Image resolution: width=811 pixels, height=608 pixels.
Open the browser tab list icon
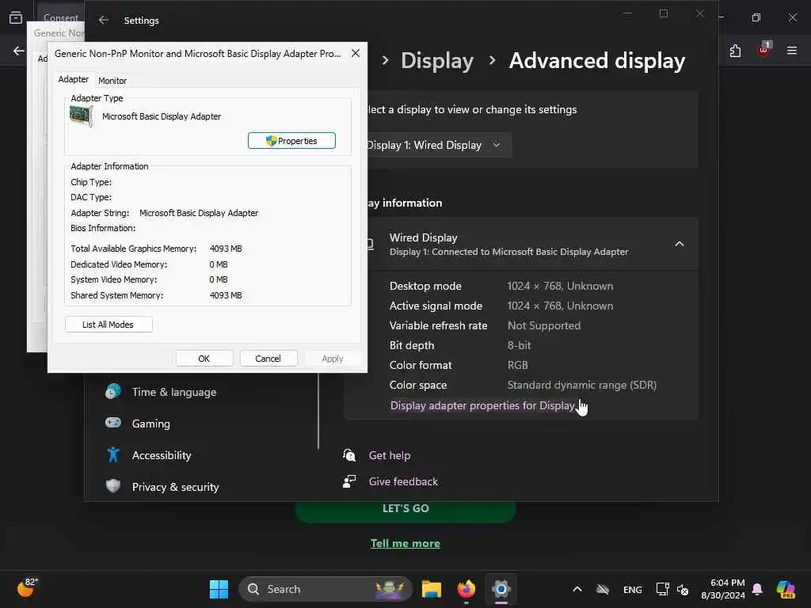click(x=16, y=17)
